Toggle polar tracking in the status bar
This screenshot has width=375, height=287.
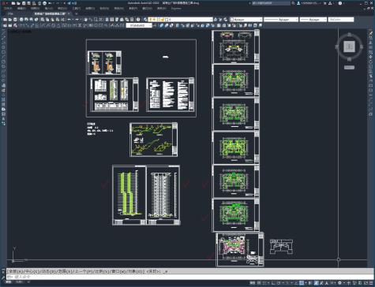click(279, 283)
